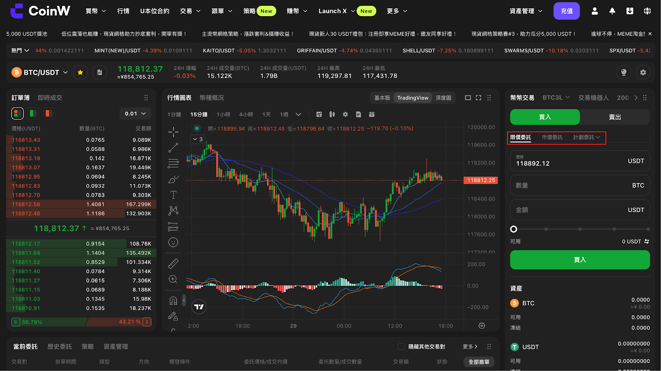Close the announcement banner

(x=650, y=34)
